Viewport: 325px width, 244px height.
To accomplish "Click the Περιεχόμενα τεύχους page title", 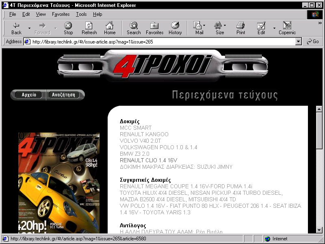I will click(225, 95).
